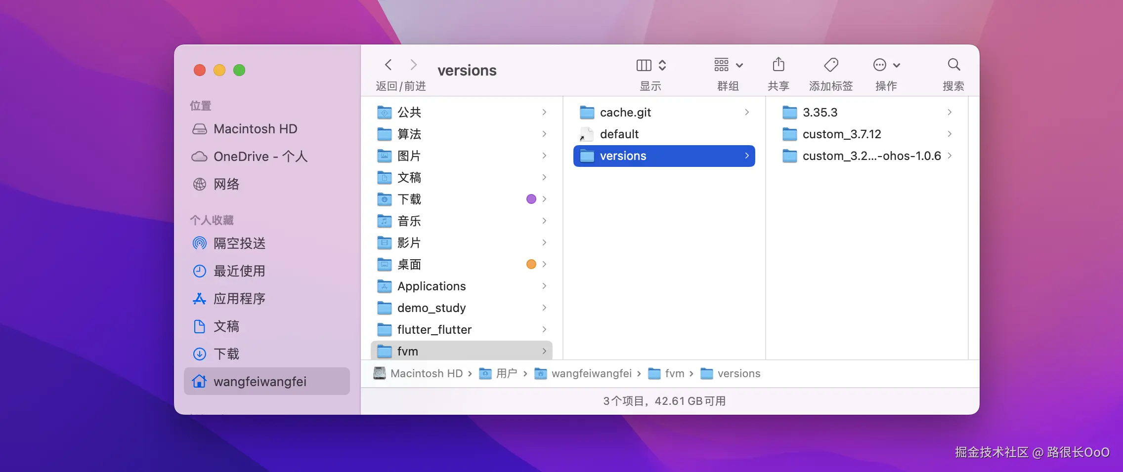Click the 音乐 music folder icon

click(385, 221)
